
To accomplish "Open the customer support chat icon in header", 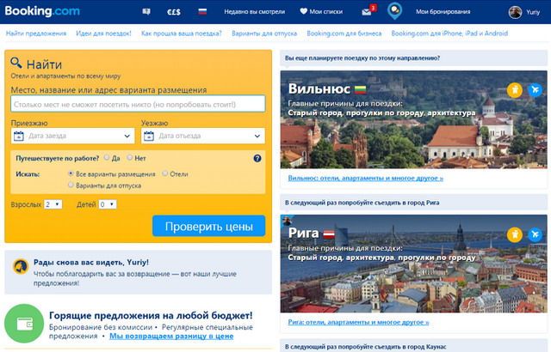I will (x=146, y=11).
